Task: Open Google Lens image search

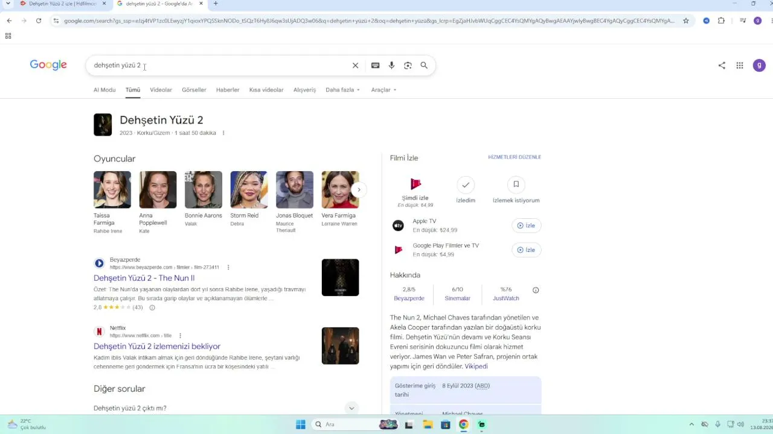Action: click(x=408, y=65)
